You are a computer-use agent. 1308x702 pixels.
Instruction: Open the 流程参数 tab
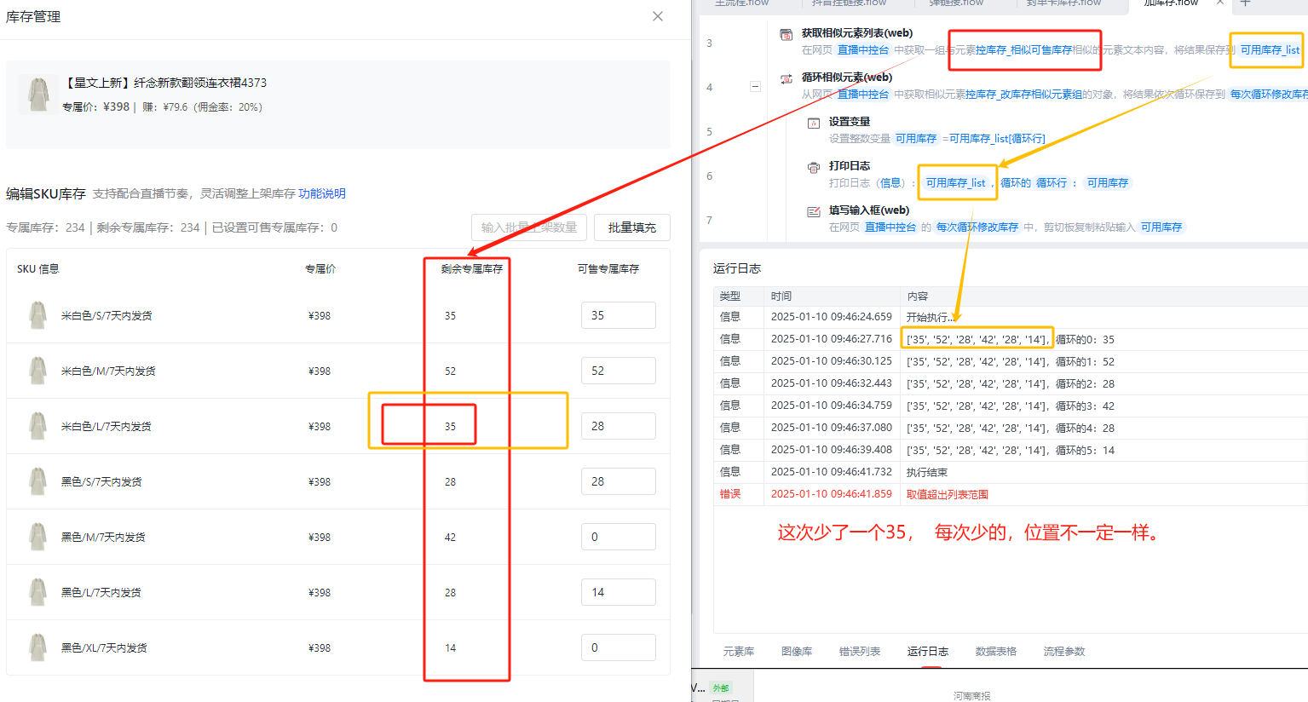1063,651
